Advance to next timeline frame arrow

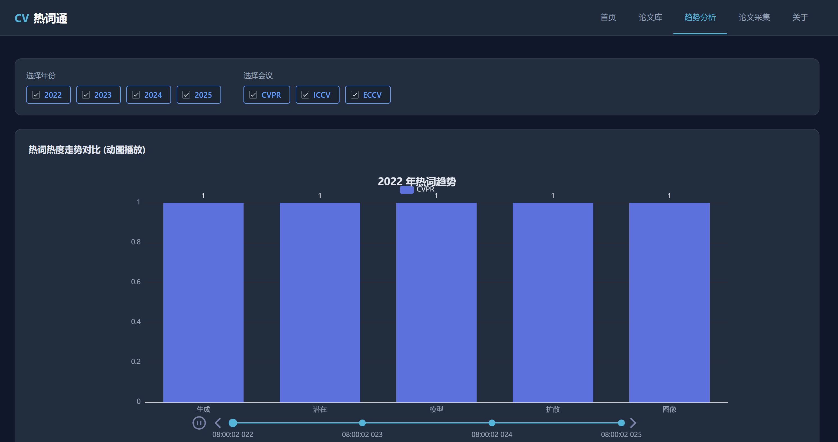633,423
